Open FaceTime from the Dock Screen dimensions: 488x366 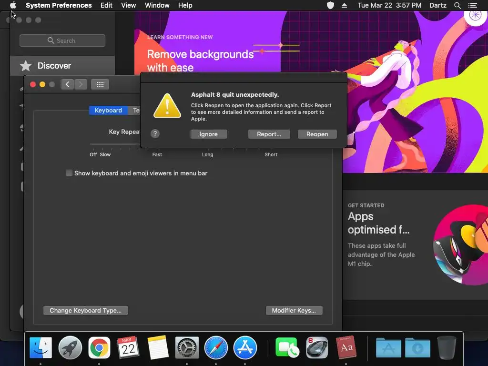pyautogui.click(x=287, y=347)
